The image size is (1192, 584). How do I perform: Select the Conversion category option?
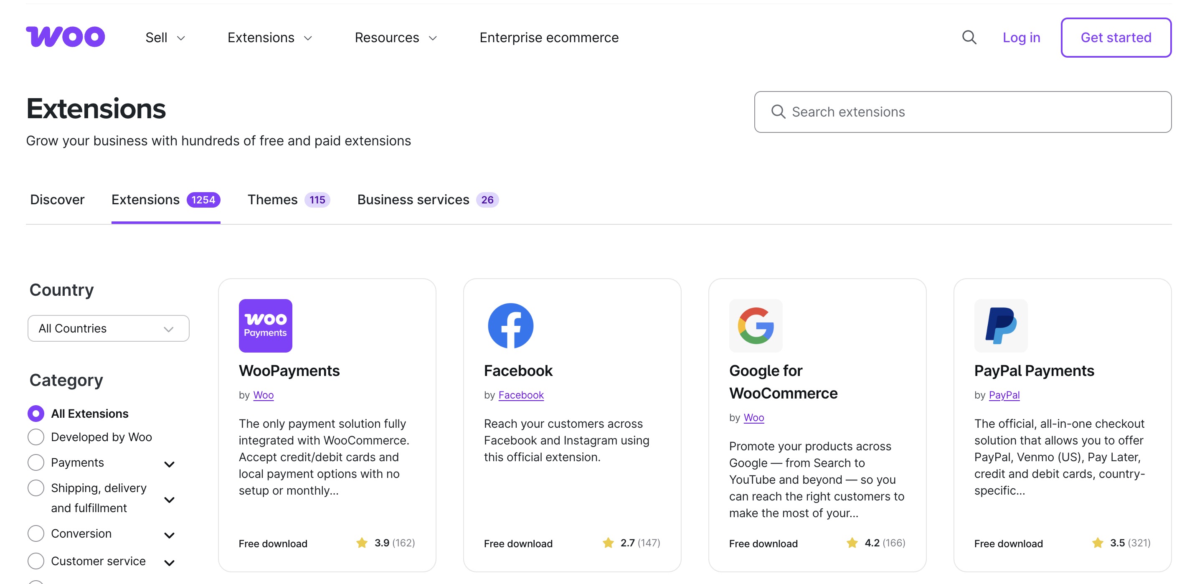click(36, 533)
